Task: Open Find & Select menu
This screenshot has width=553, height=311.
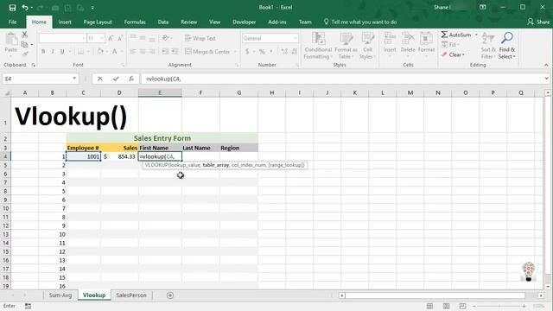Action: [x=507, y=46]
